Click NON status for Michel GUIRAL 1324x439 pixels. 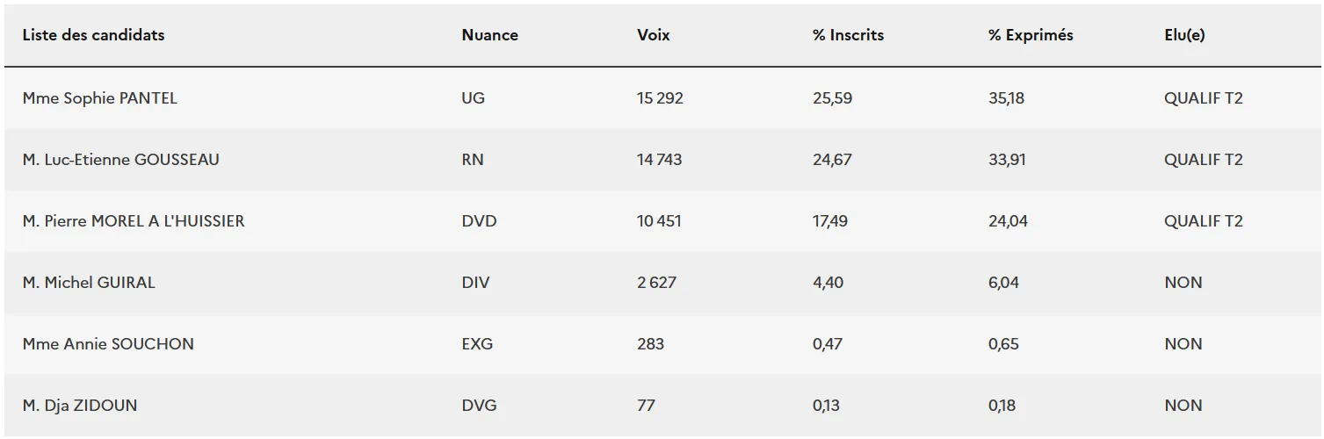click(1183, 283)
